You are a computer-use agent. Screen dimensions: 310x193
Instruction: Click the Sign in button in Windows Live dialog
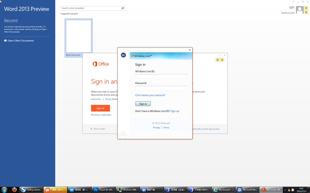click(x=143, y=104)
